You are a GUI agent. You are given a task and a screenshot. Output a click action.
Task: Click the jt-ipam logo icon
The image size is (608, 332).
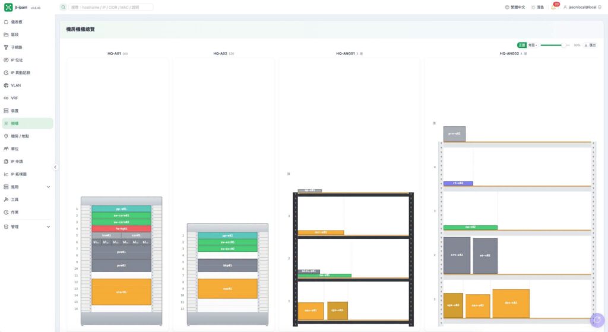click(x=8, y=7)
